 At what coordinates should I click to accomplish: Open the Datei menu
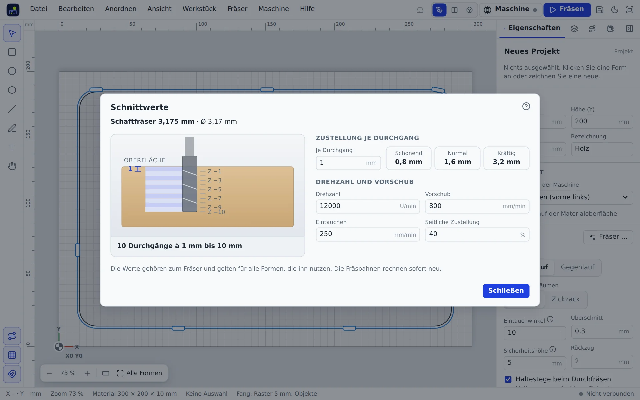pyautogui.click(x=39, y=9)
